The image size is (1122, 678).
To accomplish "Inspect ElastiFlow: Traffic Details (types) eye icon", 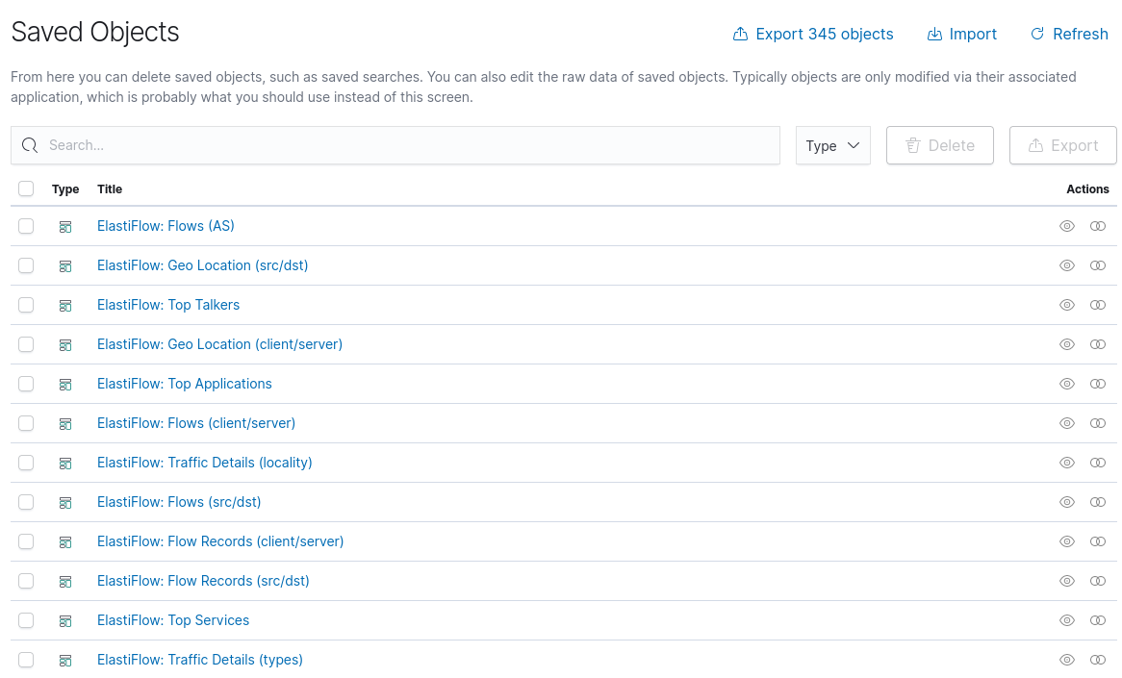I will [x=1067, y=660].
